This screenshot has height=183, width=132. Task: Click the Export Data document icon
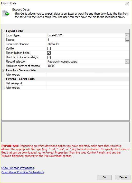tap(5, 13)
